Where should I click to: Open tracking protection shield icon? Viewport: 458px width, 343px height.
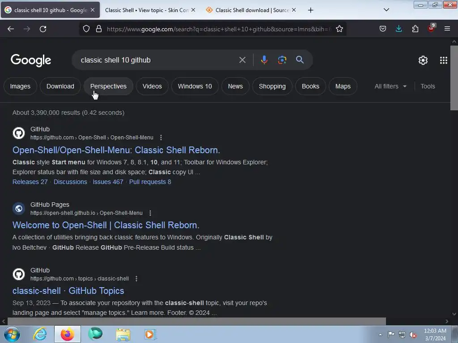tap(86, 29)
